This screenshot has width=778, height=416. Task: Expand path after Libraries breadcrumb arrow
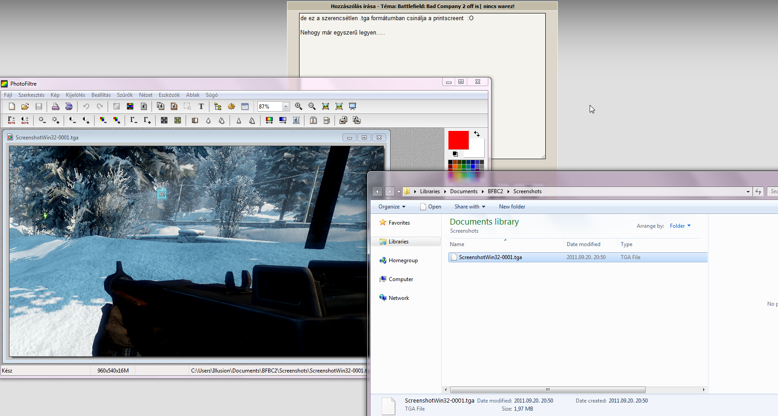click(x=445, y=191)
